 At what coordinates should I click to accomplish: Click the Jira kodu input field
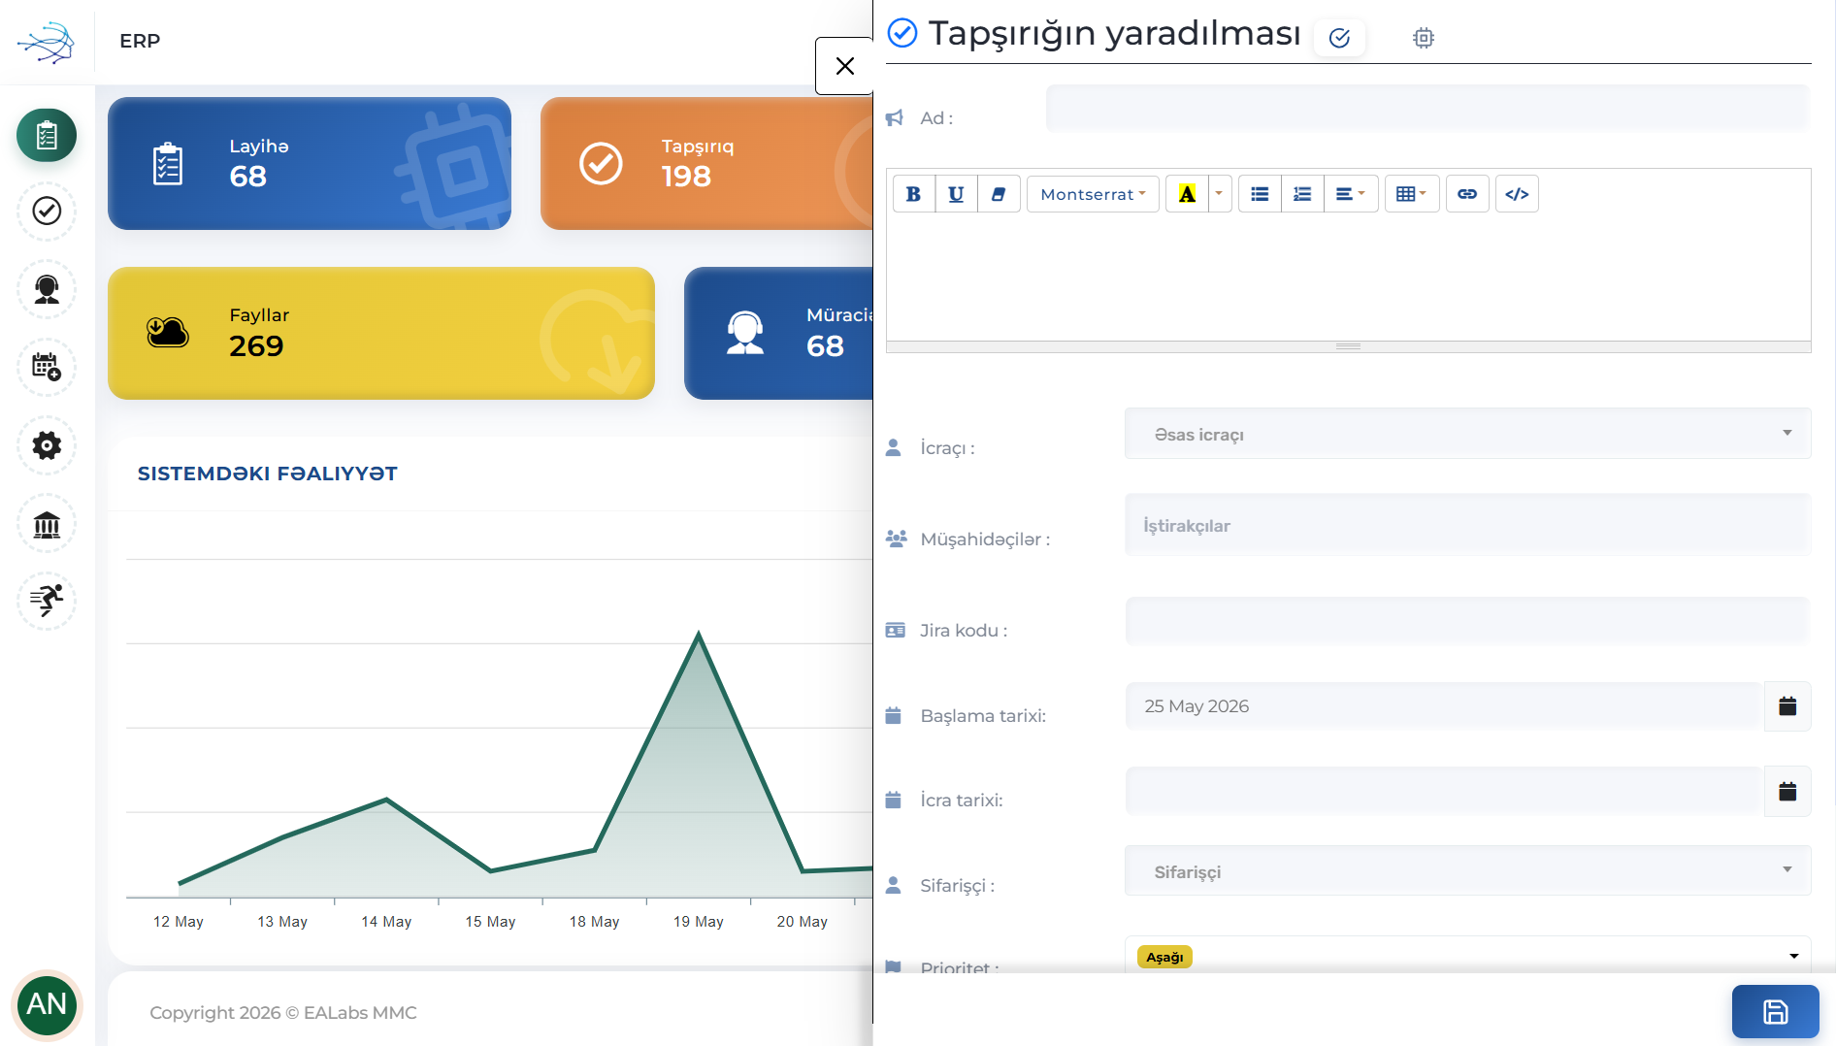pos(1467,621)
